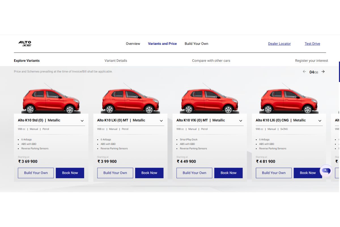
Task: Book Now the LXi (O) CNG variant
Action: coord(308,173)
